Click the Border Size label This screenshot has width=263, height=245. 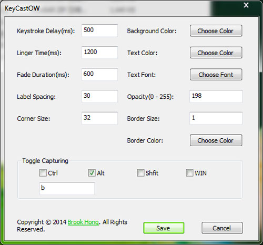[x=144, y=119]
